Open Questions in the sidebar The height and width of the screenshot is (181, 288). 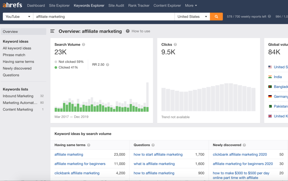coord(11,75)
